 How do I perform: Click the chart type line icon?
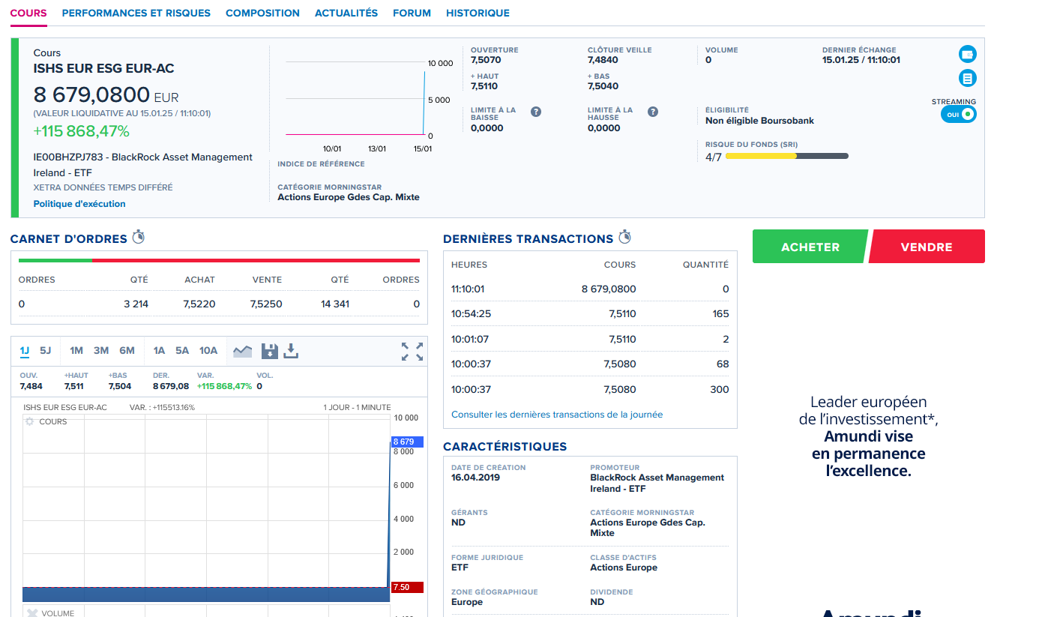pyautogui.click(x=242, y=351)
